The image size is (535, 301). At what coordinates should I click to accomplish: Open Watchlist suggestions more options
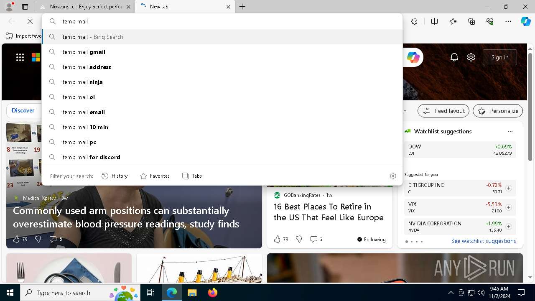pyautogui.click(x=510, y=131)
